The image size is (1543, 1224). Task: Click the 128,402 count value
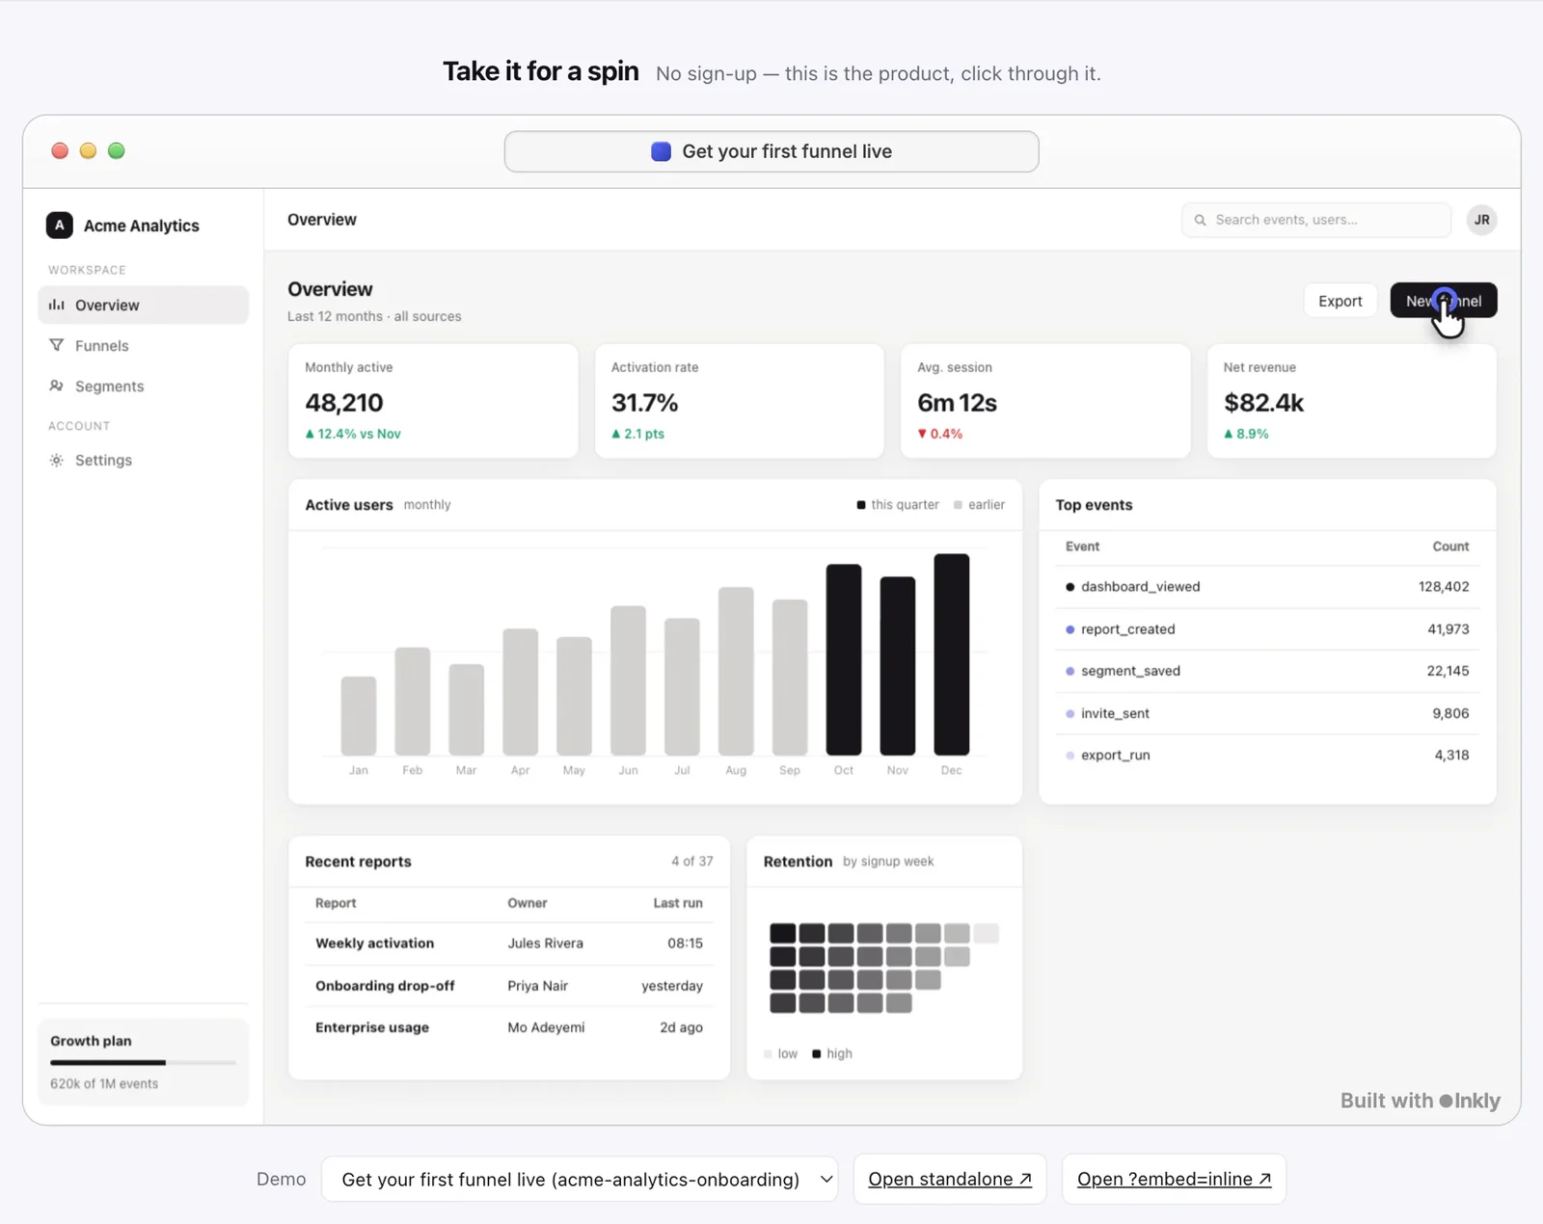tap(1444, 586)
